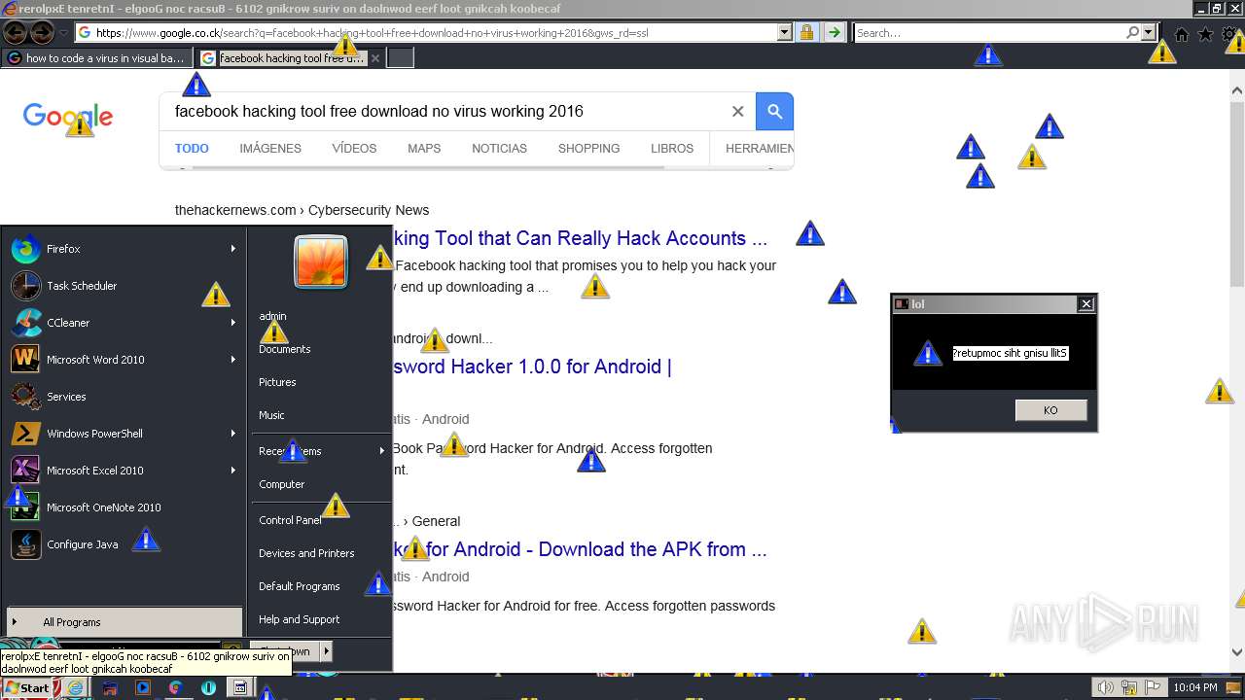The height and width of the screenshot is (700, 1245).
Task: Expand Microsoft Excel 2010 submenu arrow
Action: pos(233,471)
